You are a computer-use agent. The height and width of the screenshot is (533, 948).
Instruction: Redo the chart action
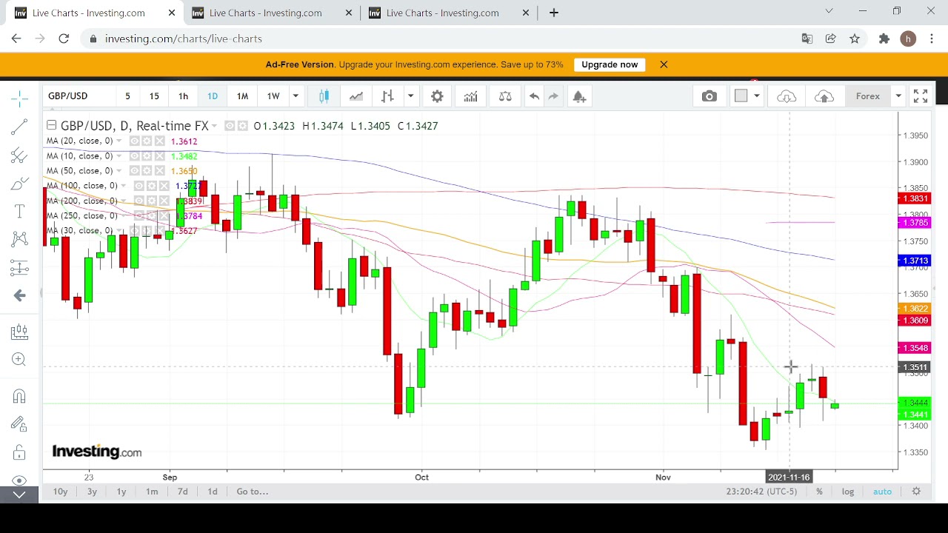[553, 96]
